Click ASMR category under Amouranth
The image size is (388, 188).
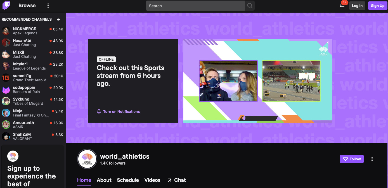[x=18, y=127]
